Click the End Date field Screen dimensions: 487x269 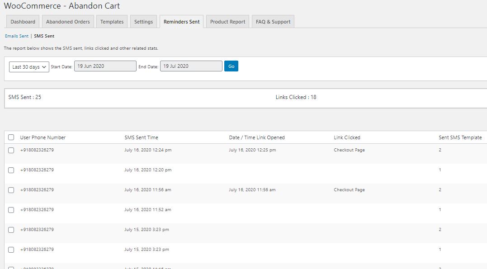click(191, 66)
